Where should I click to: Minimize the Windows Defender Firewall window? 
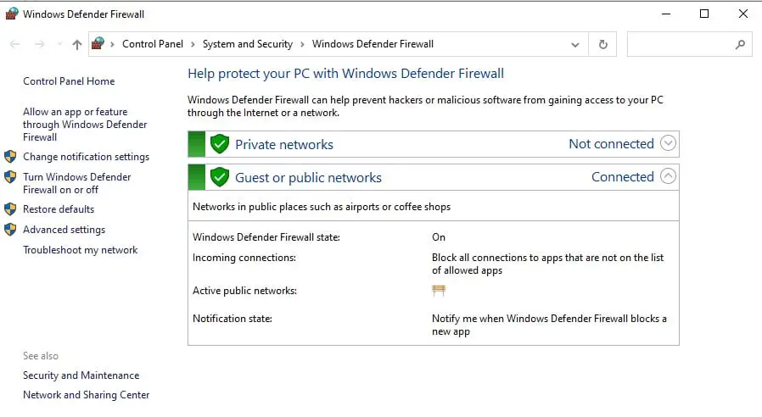666,14
